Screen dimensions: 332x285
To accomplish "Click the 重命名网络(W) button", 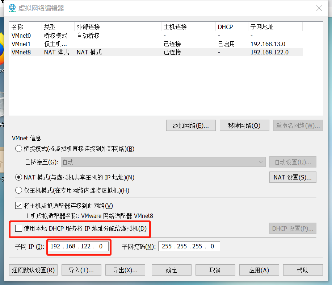I will tap(298, 125).
